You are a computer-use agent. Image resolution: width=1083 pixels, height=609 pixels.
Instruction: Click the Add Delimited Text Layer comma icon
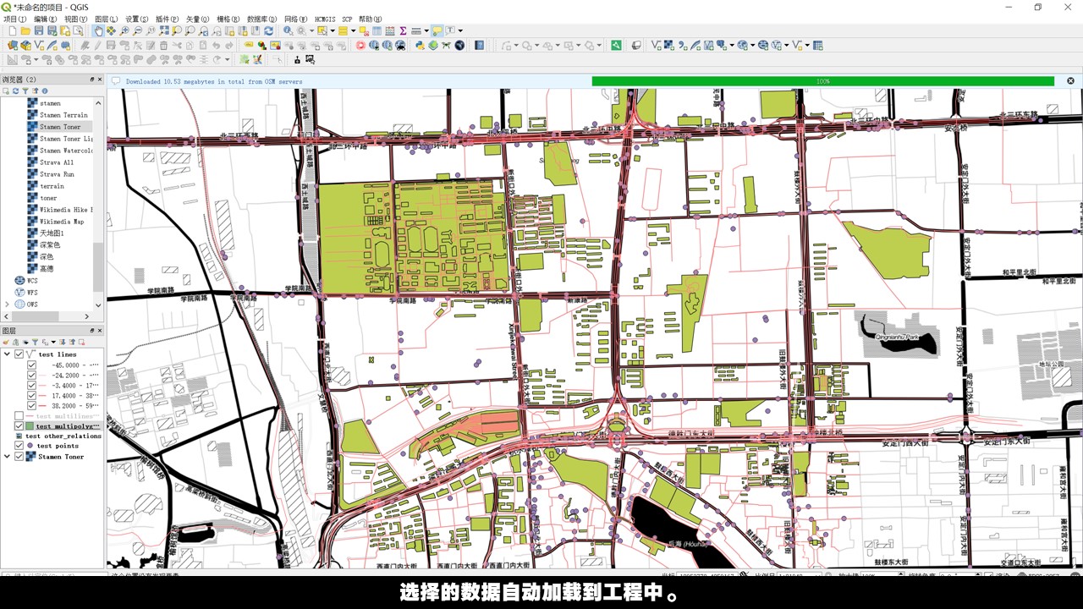pos(683,45)
